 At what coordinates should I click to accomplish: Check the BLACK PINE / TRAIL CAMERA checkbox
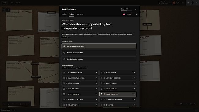coord(64,78)
